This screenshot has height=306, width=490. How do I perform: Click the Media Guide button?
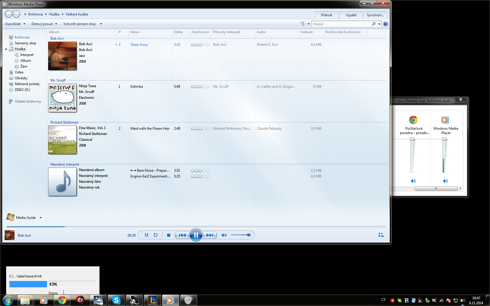(x=21, y=217)
